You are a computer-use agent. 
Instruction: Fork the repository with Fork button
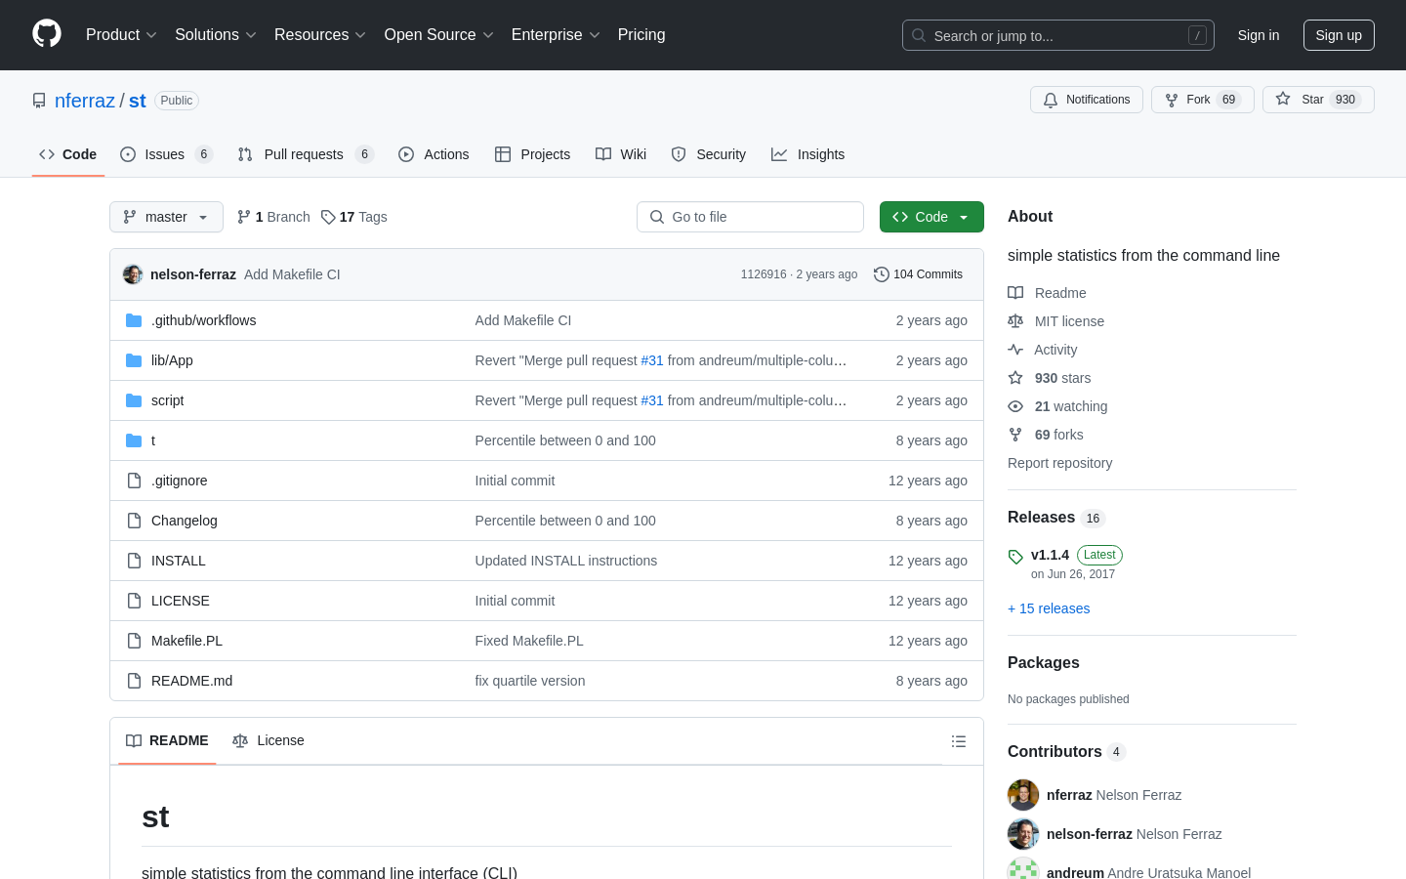[1203, 100]
